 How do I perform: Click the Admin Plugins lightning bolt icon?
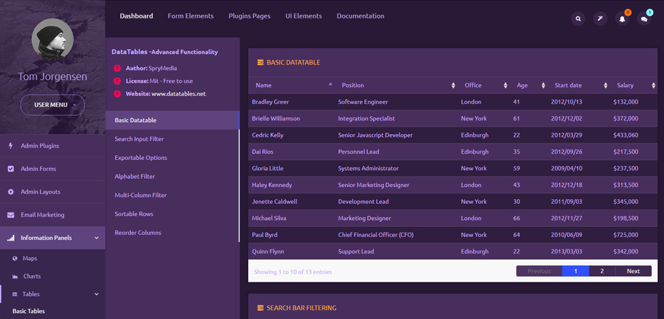click(x=11, y=146)
